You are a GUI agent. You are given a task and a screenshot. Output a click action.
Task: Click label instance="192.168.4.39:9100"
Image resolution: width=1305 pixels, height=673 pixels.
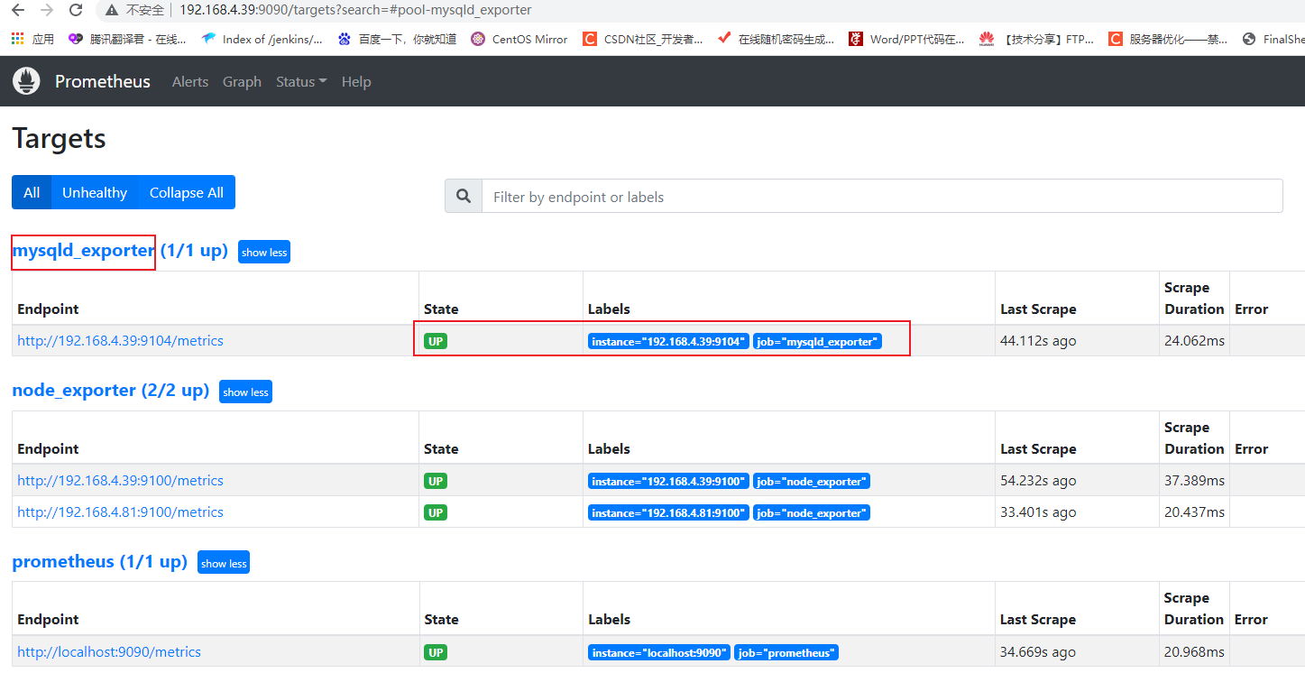coord(668,482)
